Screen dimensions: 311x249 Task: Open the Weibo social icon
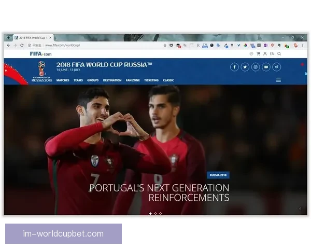click(277, 67)
